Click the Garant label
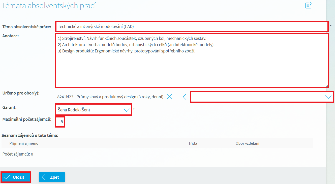The width and height of the screenshot is (335, 184). [9, 107]
